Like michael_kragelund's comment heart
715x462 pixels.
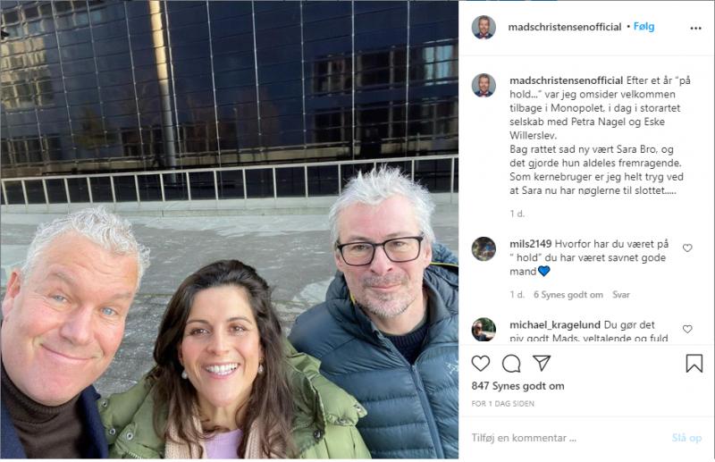pos(687,329)
